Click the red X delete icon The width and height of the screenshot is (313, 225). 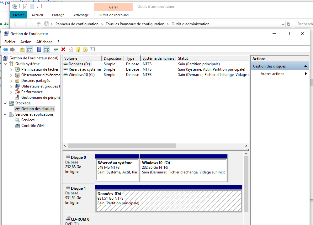(x=63, y=49)
